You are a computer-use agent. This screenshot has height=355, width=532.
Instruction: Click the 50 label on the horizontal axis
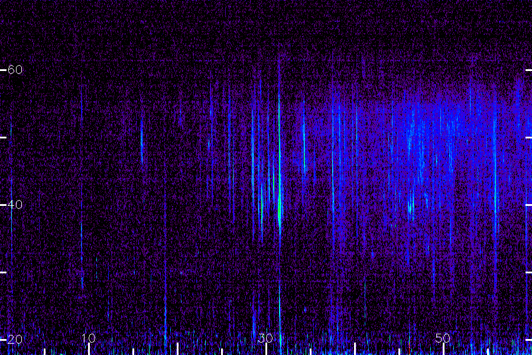(443, 338)
